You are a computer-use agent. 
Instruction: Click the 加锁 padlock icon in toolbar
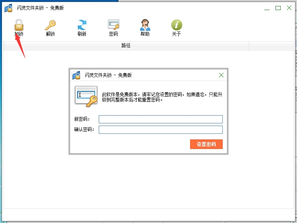pyautogui.click(x=19, y=25)
